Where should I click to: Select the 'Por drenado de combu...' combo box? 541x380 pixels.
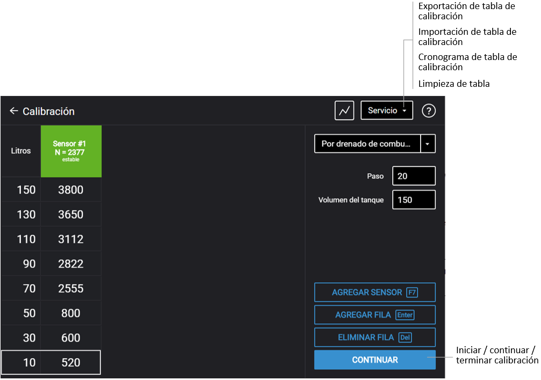(x=367, y=144)
